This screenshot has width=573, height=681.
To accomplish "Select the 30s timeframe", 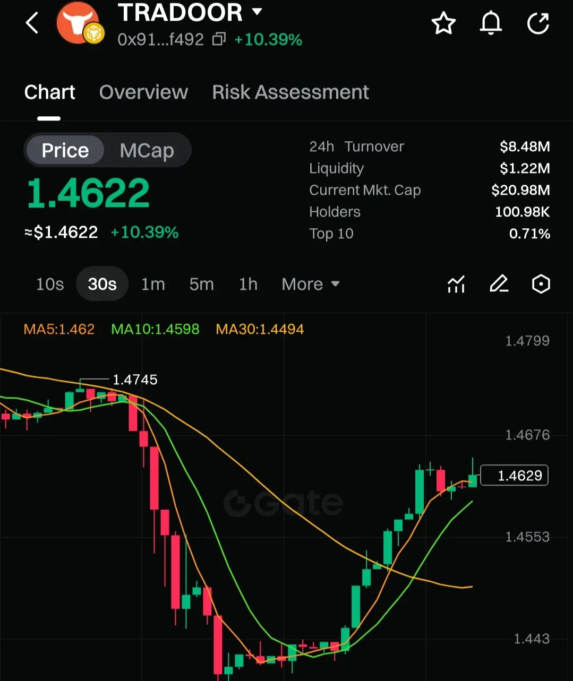I will click(102, 285).
